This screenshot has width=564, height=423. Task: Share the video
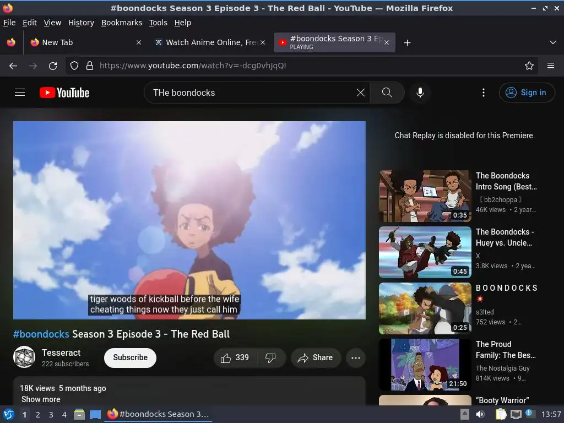[316, 357]
